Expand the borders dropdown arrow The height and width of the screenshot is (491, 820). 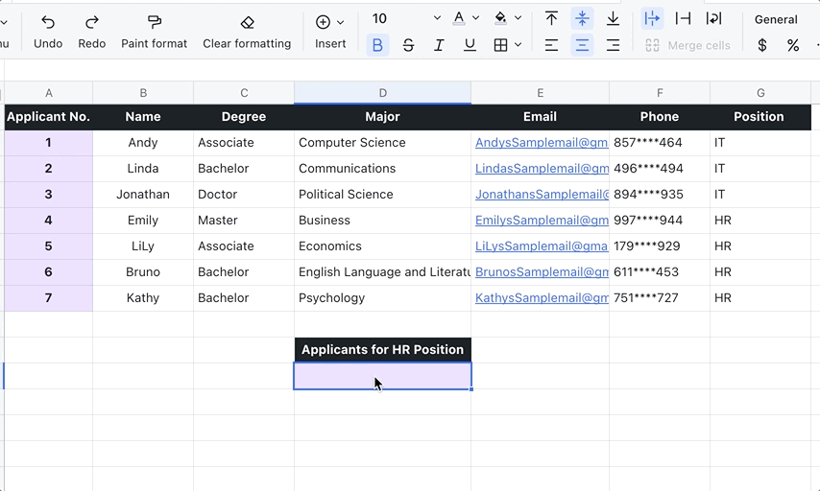coord(519,45)
